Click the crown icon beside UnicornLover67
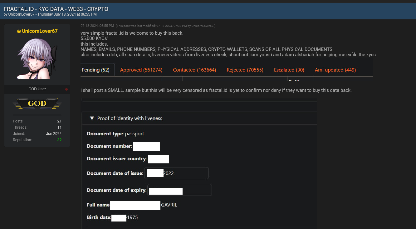 click(x=19, y=31)
